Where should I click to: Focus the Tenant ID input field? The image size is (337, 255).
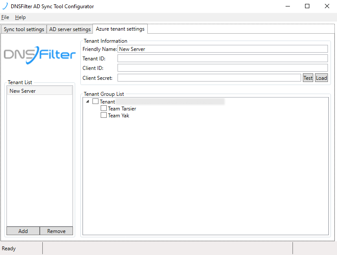[223, 58]
